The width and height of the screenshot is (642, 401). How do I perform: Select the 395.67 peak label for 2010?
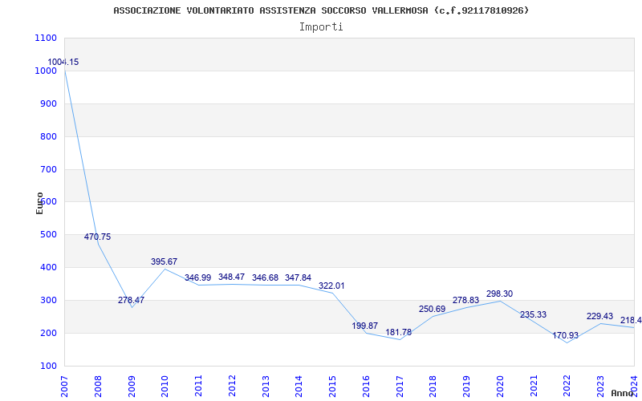[x=165, y=262]
